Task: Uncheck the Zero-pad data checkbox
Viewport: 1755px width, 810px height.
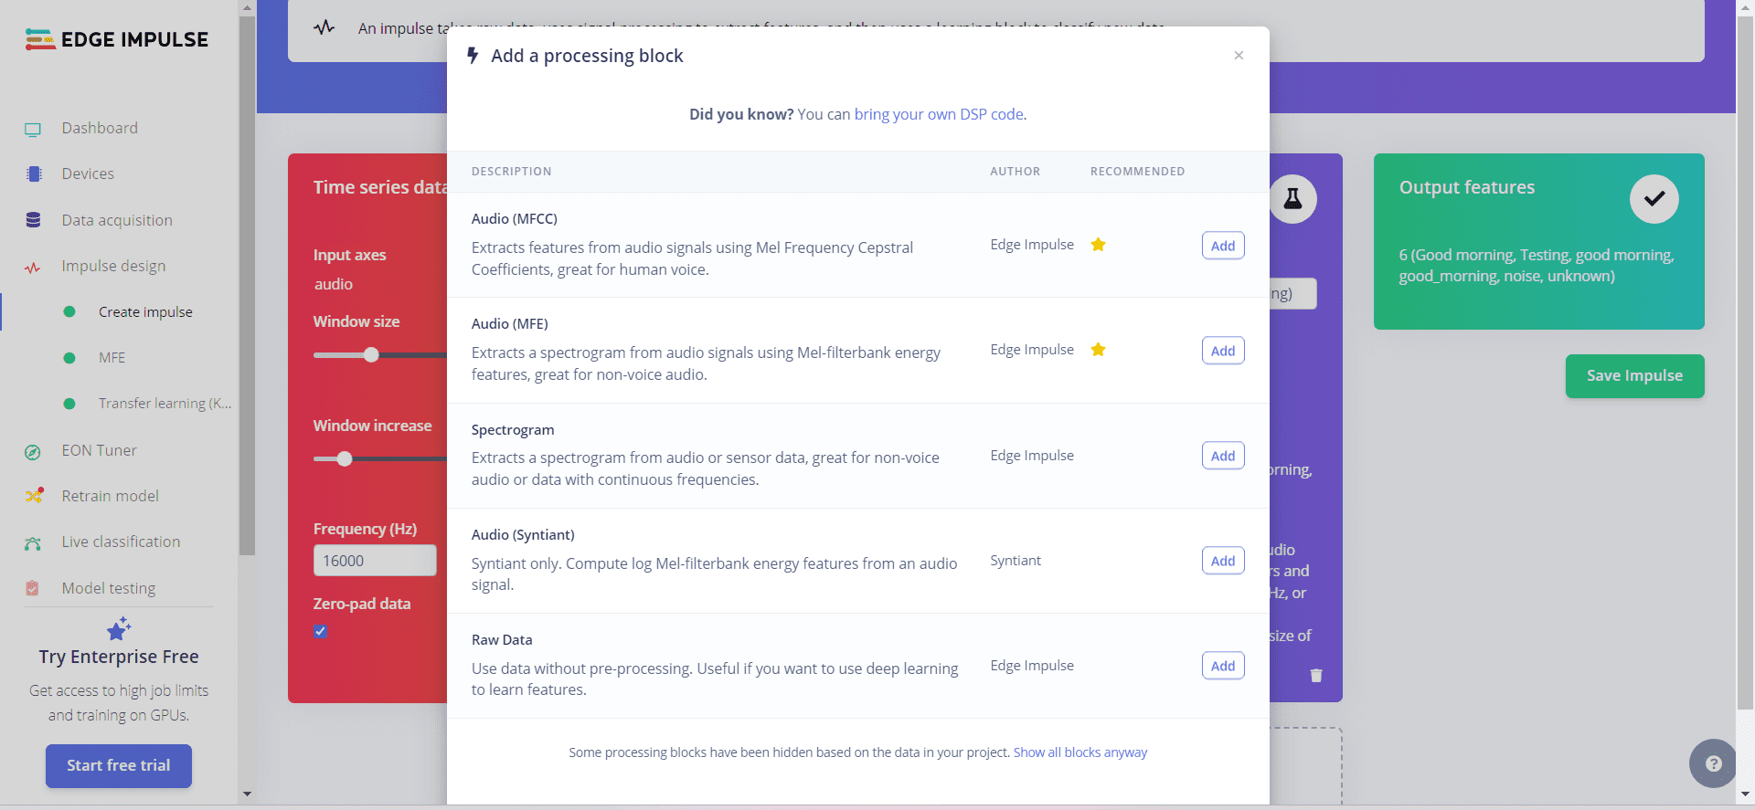Action: pyautogui.click(x=321, y=631)
